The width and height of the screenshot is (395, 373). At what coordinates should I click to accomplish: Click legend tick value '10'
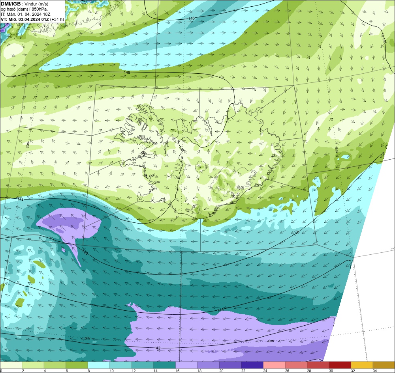112,371
